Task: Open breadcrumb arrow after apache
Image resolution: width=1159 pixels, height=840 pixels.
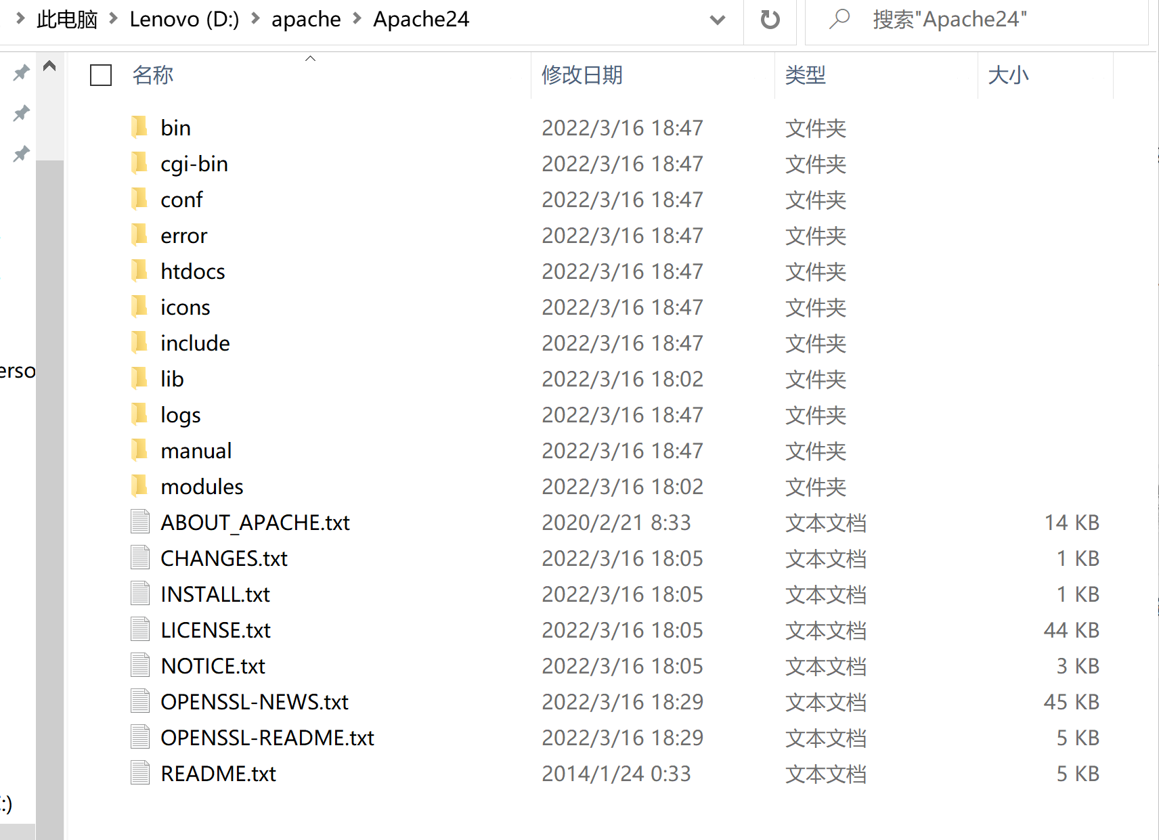Action: click(x=357, y=19)
